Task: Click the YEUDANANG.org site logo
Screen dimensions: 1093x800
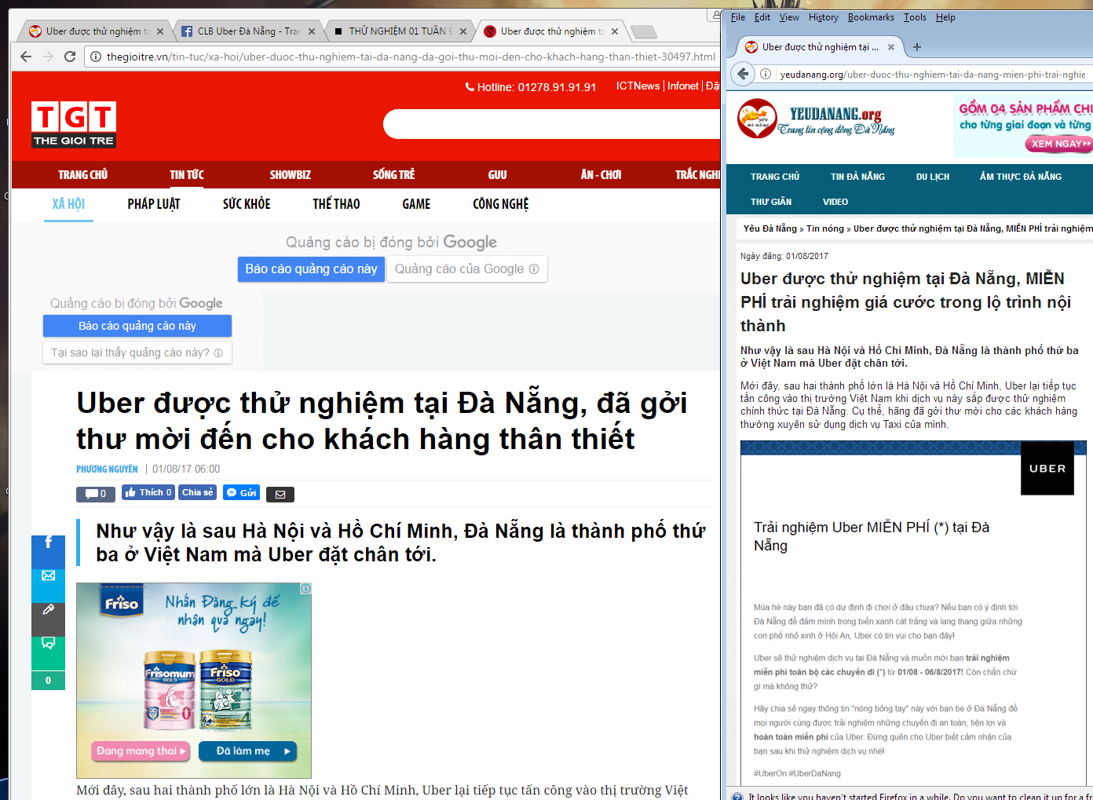Action: point(817,119)
